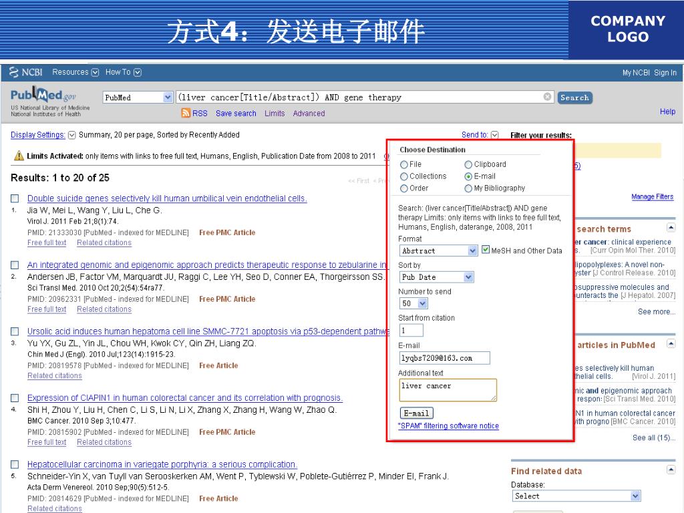Open the Number to send dropdown

coord(413,303)
